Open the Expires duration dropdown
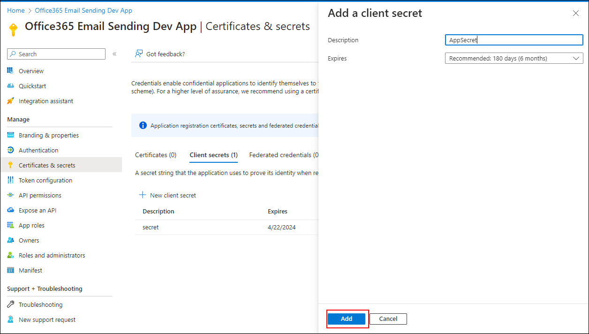Image resolution: width=589 pixels, height=334 pixels. pos(513,59)
